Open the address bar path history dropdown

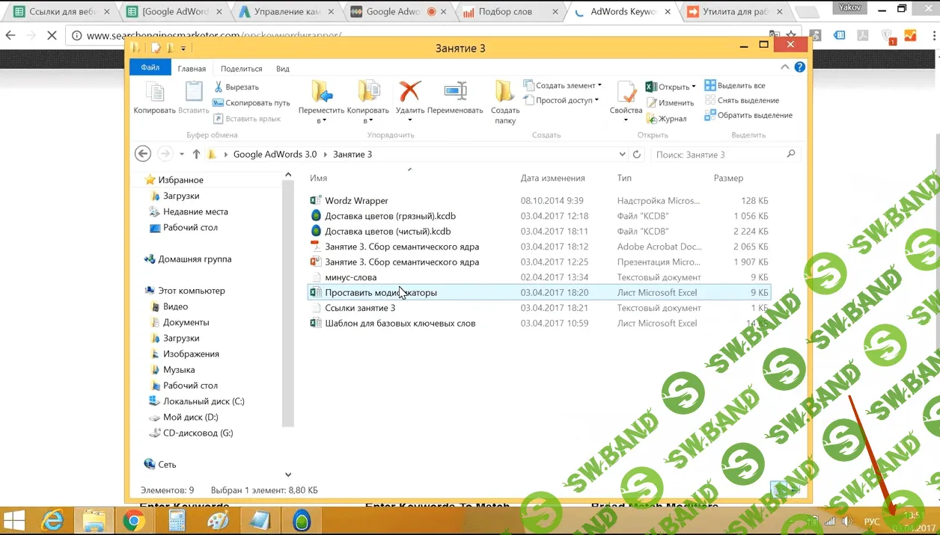click(x=623, y=155)
